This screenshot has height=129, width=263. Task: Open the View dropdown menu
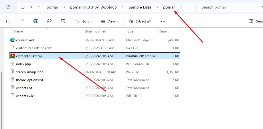110,21
